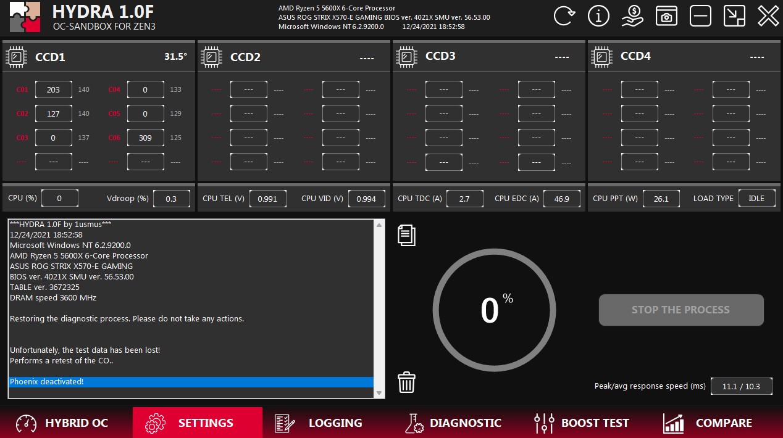Click the donate hand-with-coin icon

click(x=632, y=16)
